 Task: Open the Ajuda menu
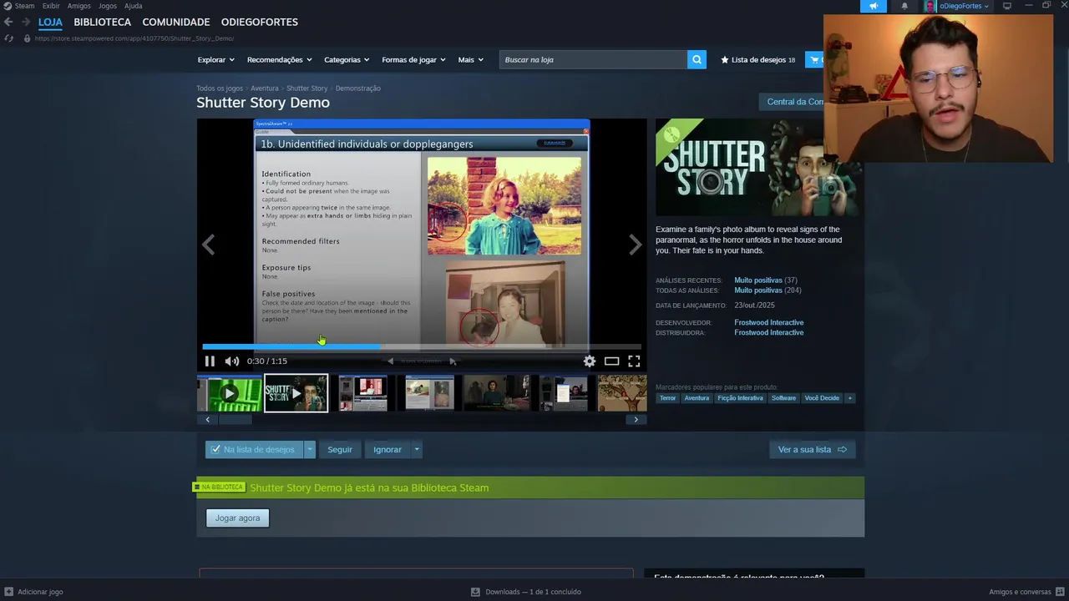[134, 6]
